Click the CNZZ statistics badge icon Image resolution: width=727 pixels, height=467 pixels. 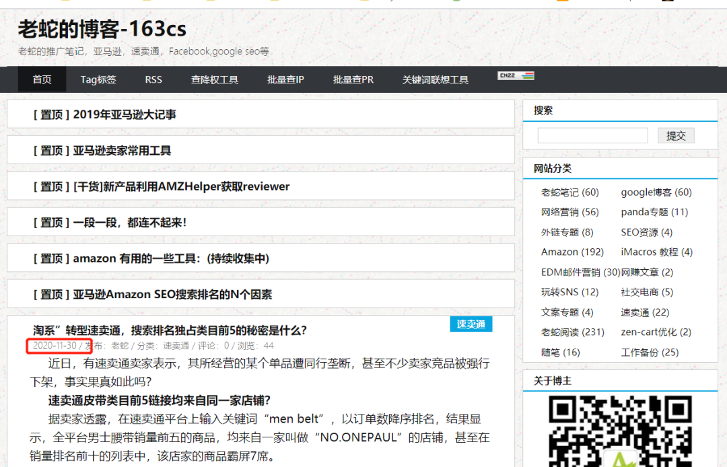pyautogui.click(x=516, y=75)
